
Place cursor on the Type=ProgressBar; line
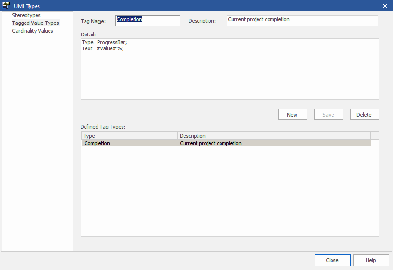tap(105, 43)
